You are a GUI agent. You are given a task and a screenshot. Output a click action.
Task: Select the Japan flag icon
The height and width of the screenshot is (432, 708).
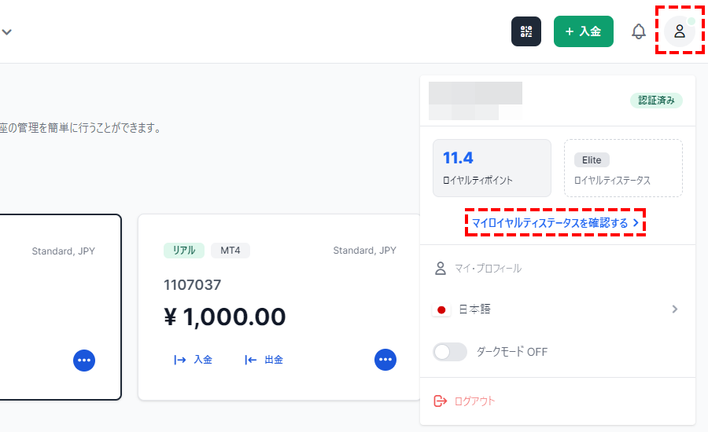(441, 309)
